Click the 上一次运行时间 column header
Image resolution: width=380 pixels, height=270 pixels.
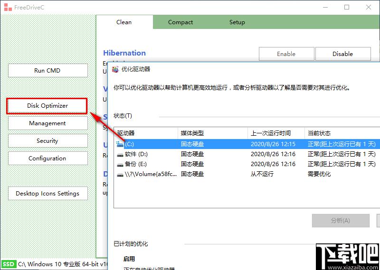point(276,133)
